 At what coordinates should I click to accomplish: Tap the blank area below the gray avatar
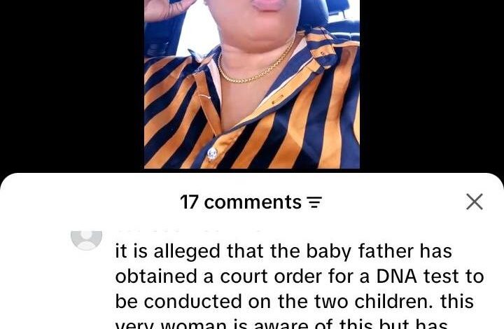[87, 289]
